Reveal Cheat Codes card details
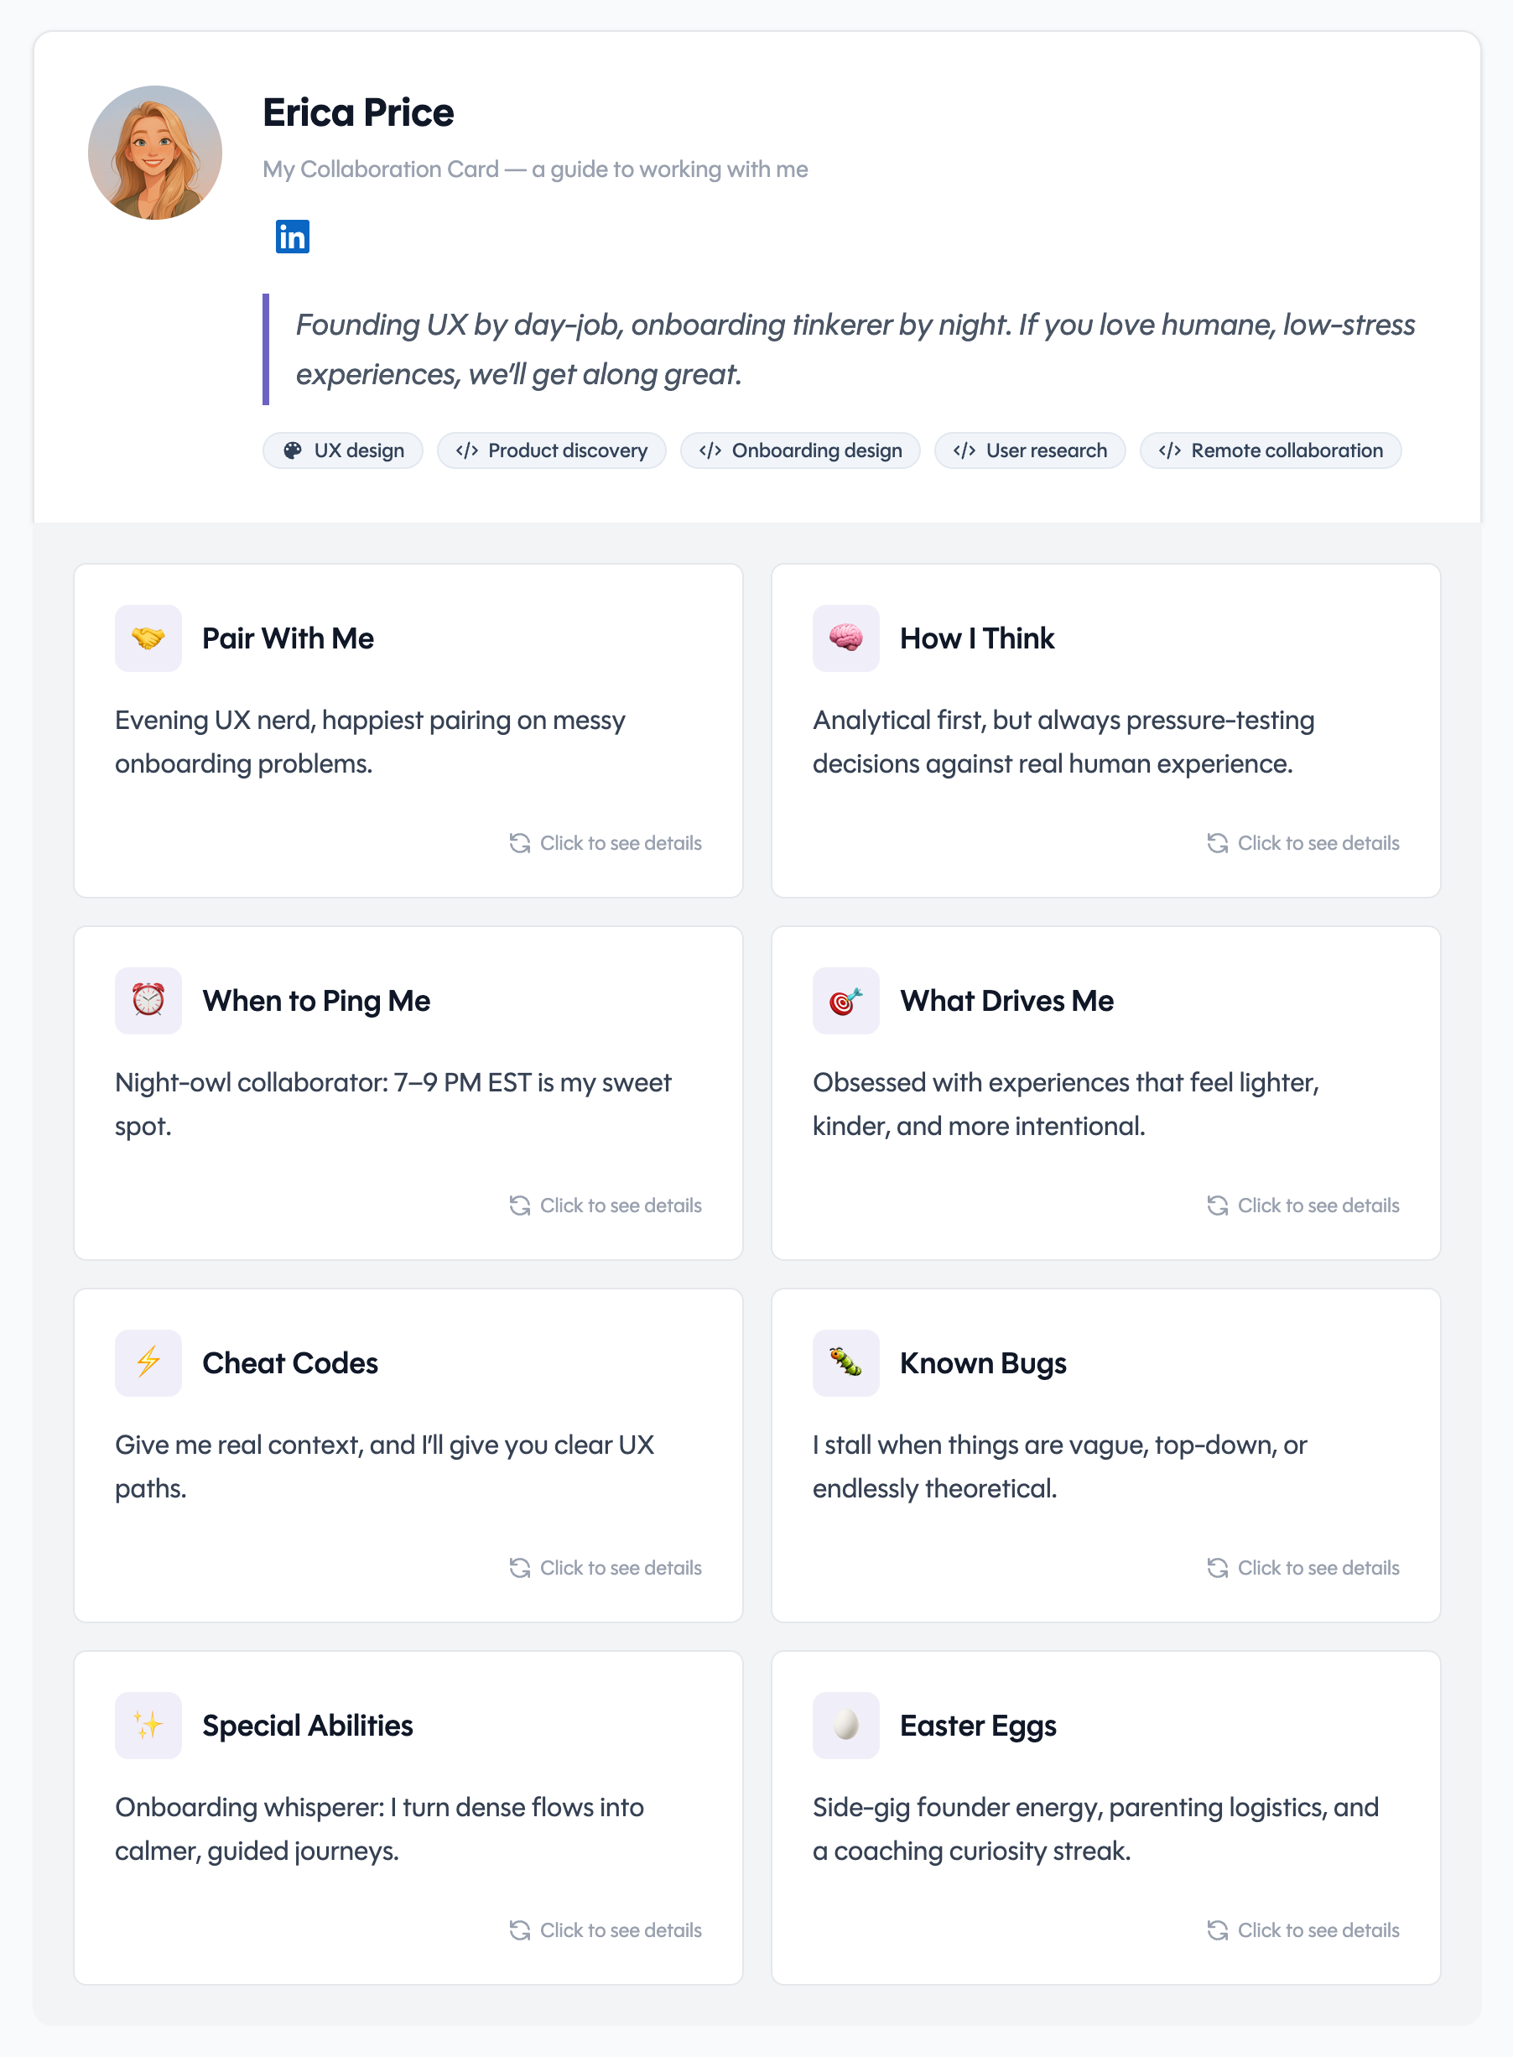 pyautogui.click(x=606, y=1568)
